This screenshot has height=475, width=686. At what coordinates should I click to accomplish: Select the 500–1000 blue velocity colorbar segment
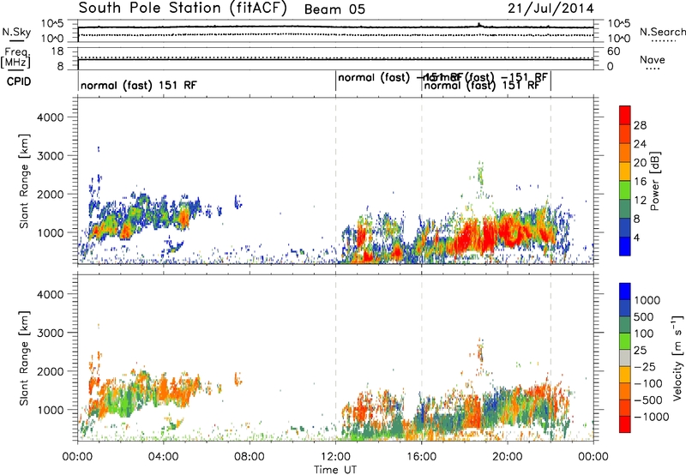[625, 308]
